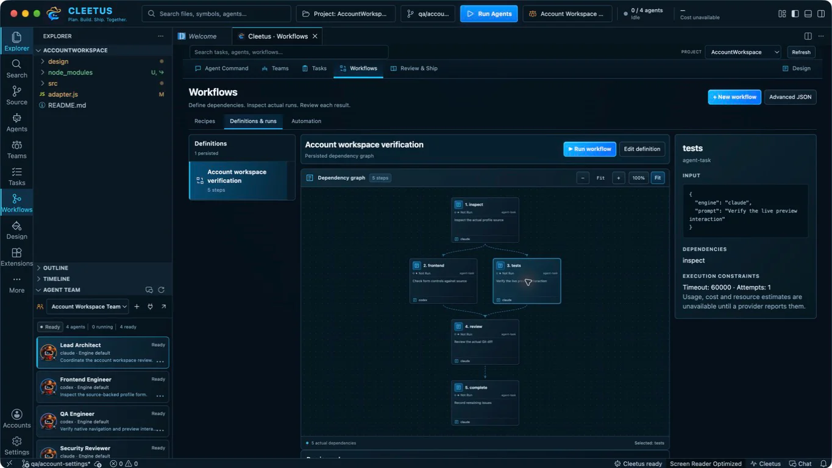The height and width of the screenshot is (468, 832).
Task: Click the Refresh button
Action: point(801,52)
